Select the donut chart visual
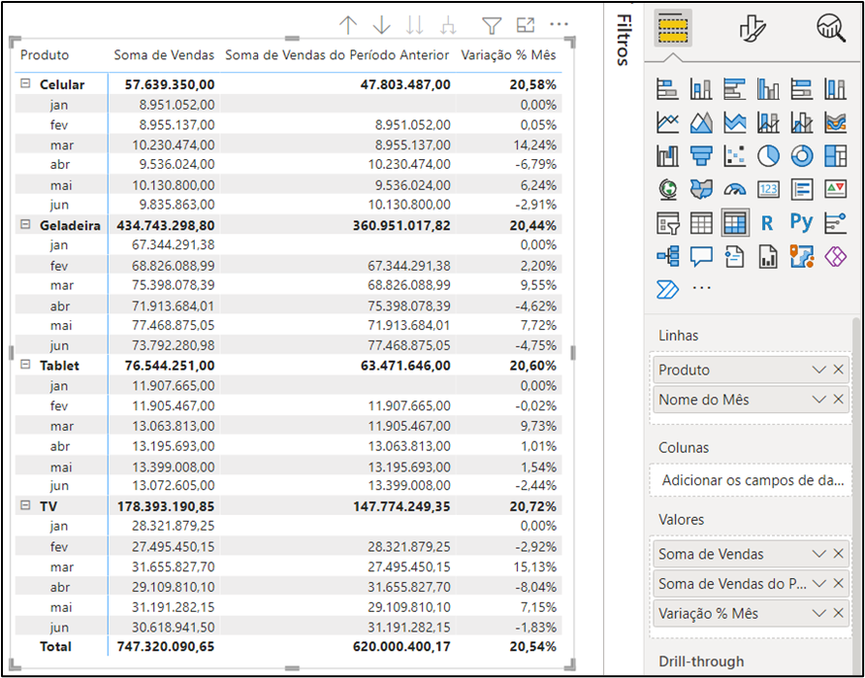This screenshot has width=865, height=678. pos(802,157)
